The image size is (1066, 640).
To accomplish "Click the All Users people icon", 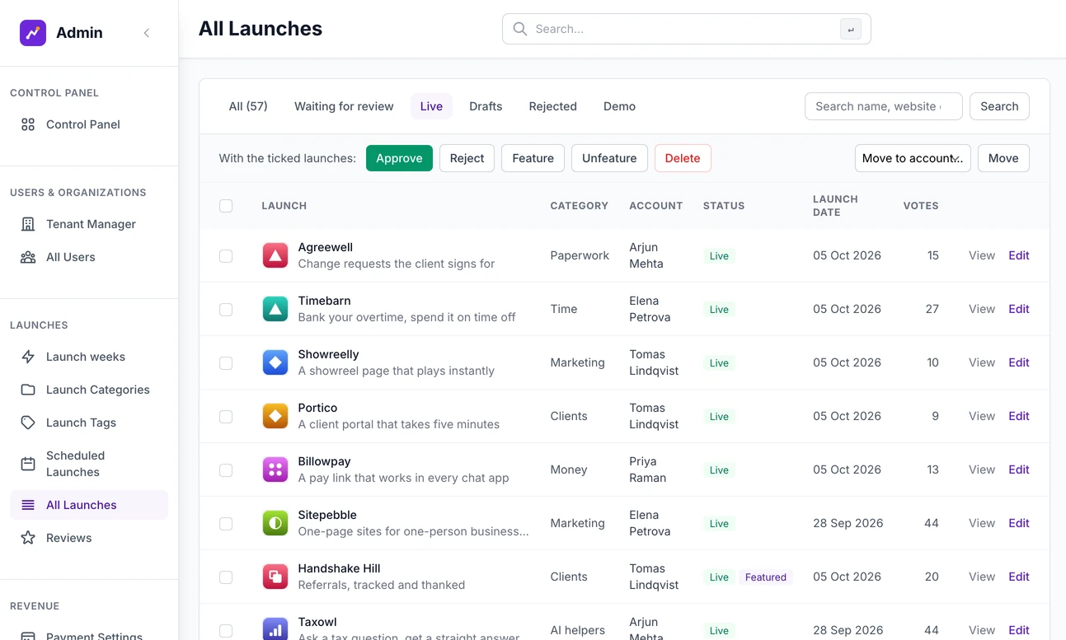I will [28, 257].
